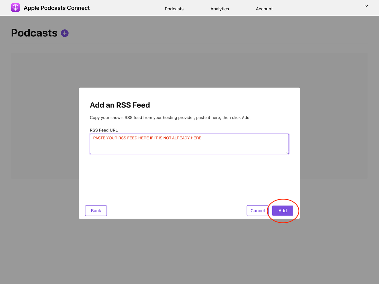The image size is (379, 284).
Task: Click the RSS Feed URL field label
Action: 103,130
